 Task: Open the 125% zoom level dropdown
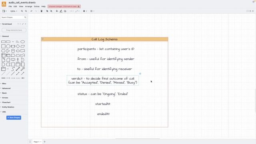pos(14,11)
